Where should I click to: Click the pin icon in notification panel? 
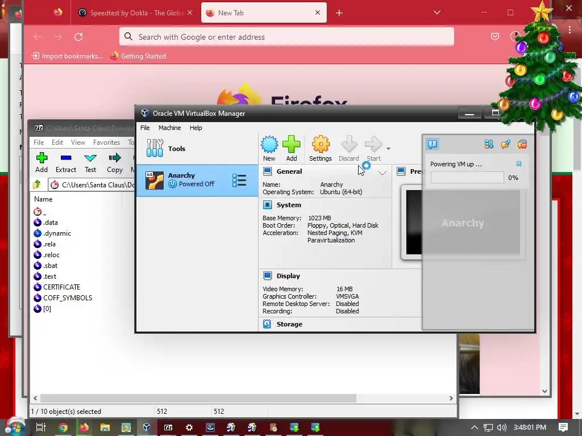[505, 144]
